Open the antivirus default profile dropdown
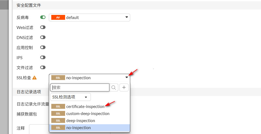This screenshot has height=134, width=261. pos(89,17)
